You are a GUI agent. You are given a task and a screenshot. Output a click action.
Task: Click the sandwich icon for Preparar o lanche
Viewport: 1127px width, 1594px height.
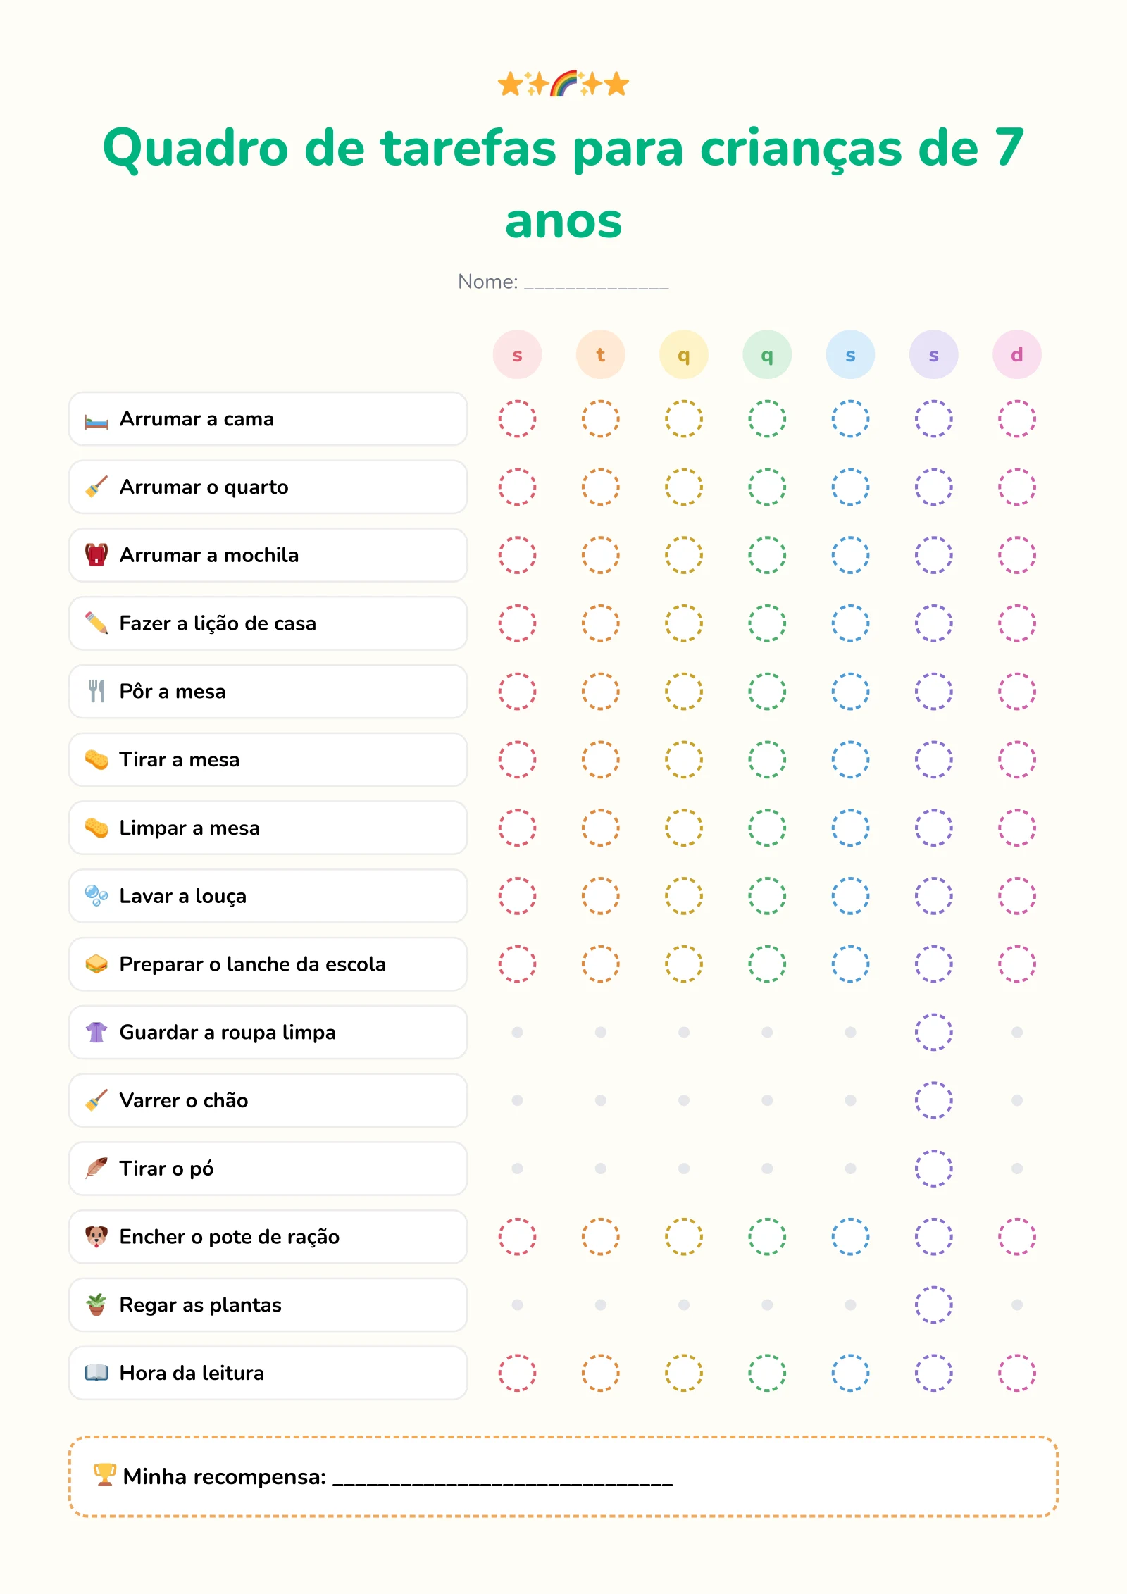coord(96,964)
